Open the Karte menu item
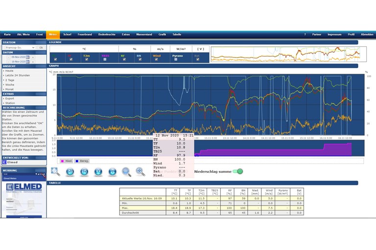This screenshot has height=250, width=376. pyautogui.click(x=7, y=35)
